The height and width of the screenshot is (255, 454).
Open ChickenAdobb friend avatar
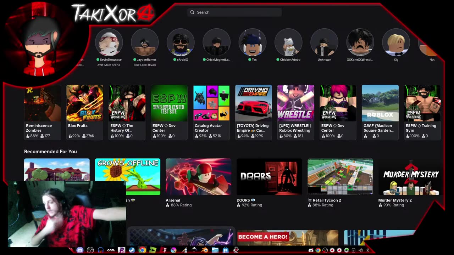(x=288, y=42)
